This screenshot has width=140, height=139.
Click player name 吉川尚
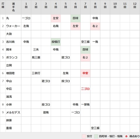[10, 42]
